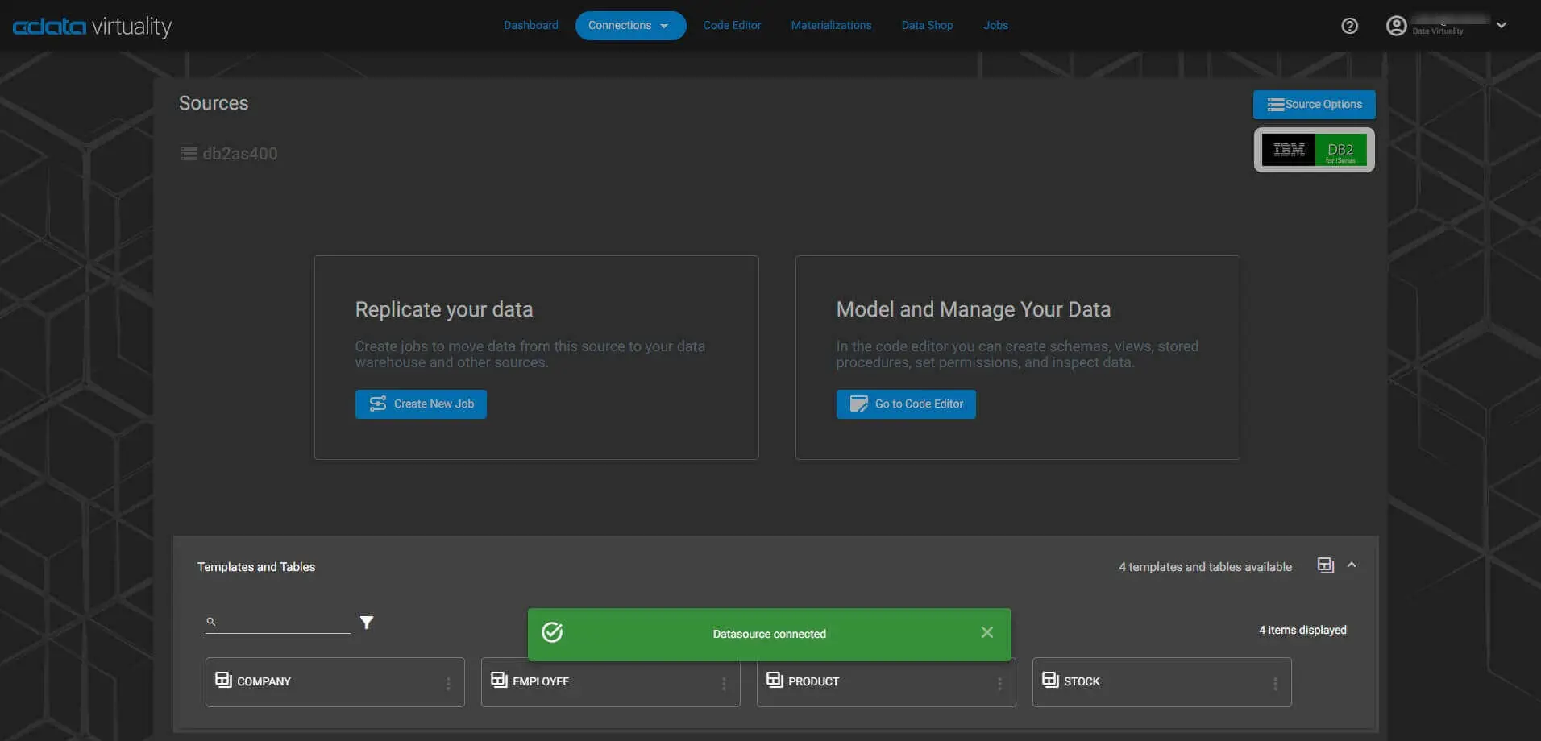
Task: Open the PRODUCT table three-dot menu
Action: coord(999,683)
